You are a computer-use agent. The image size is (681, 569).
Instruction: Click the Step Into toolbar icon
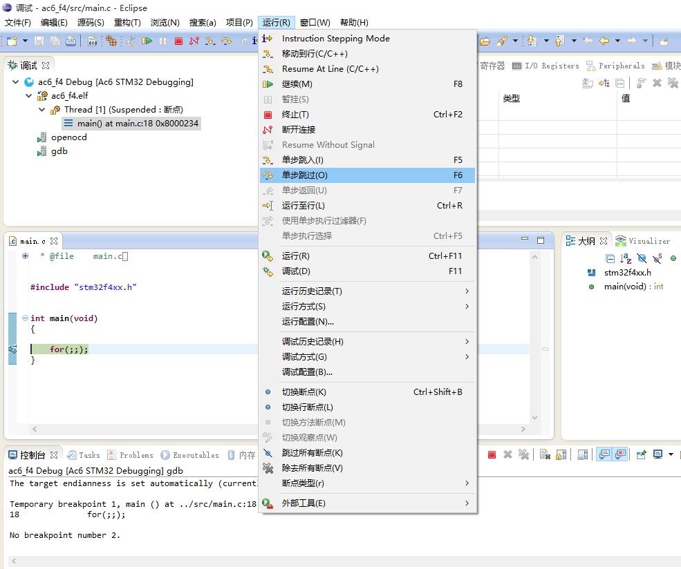pos(210,41)
